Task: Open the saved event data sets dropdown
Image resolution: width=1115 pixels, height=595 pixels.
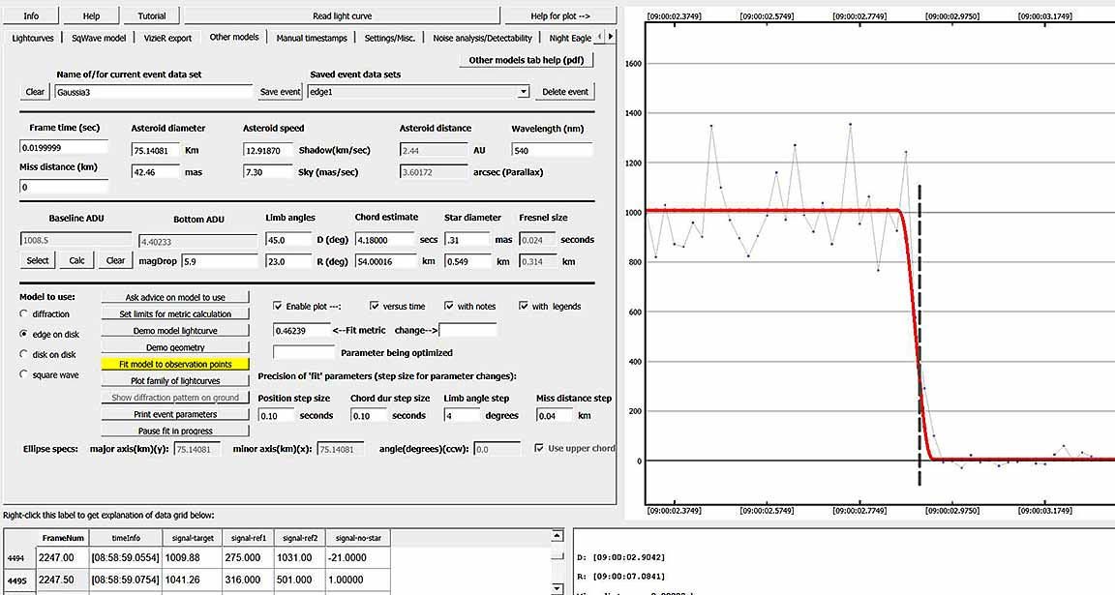Action: point(524,92)
